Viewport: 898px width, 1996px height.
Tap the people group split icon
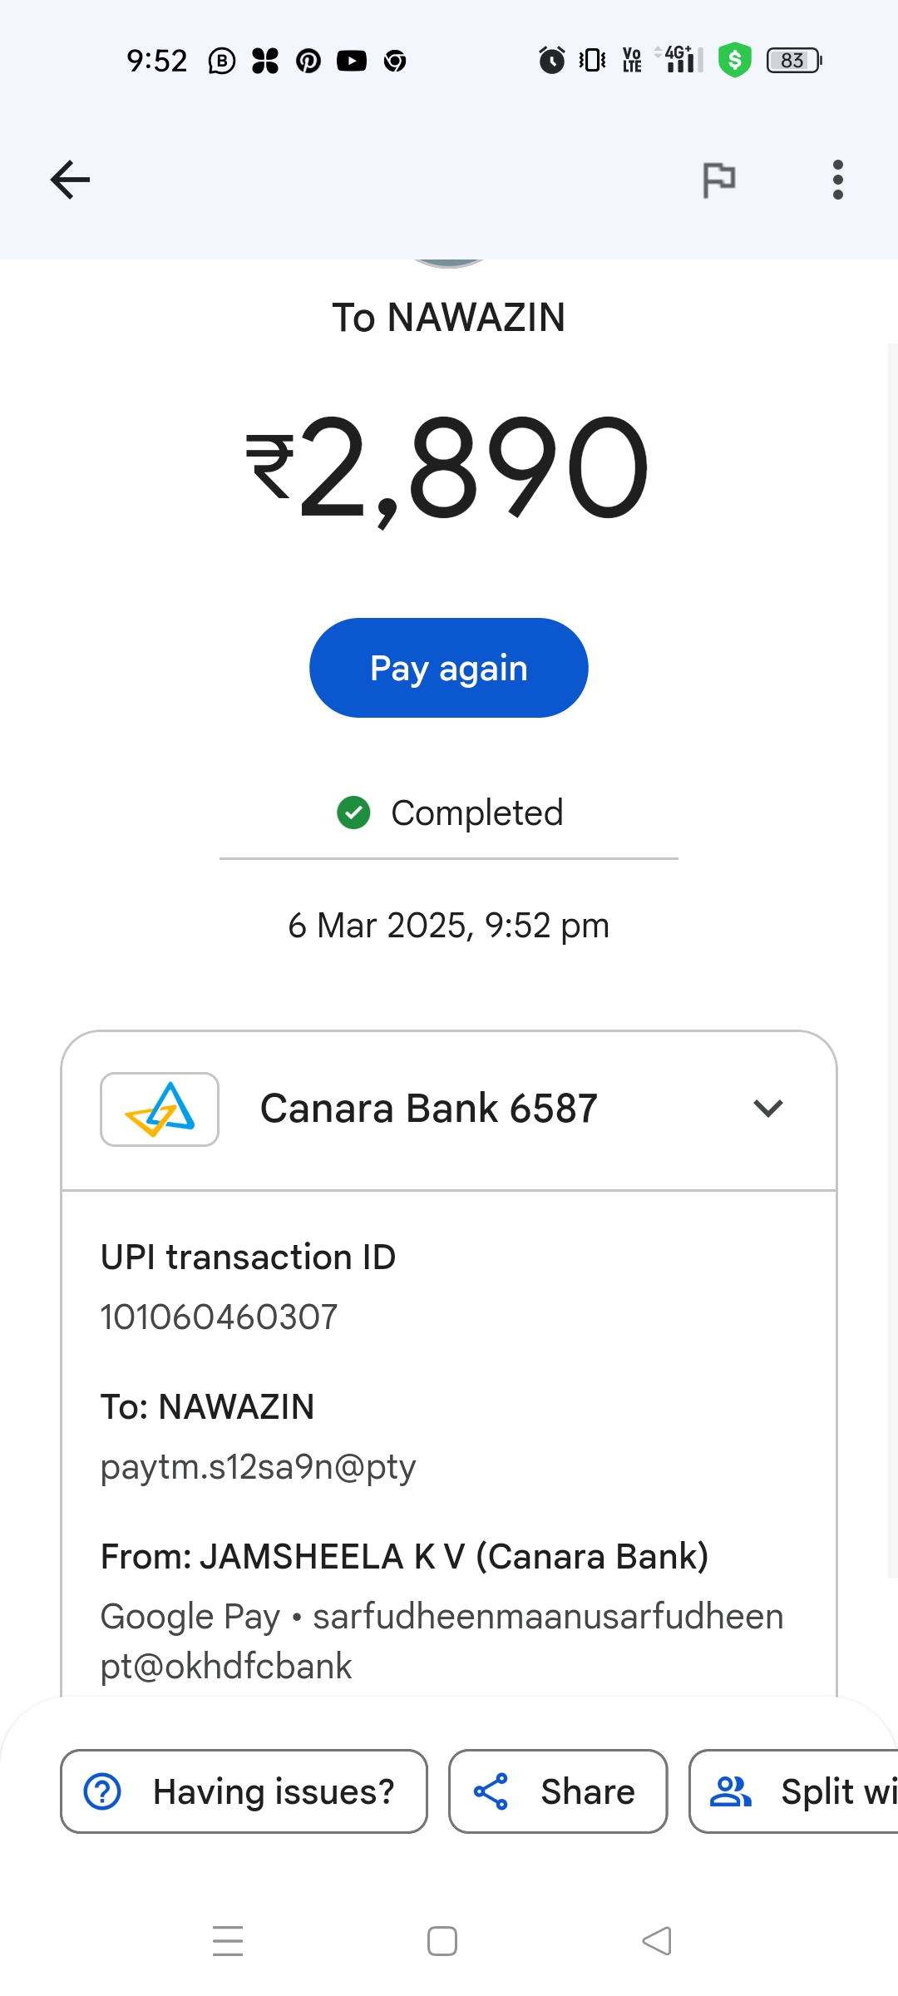coord(730,1791)
